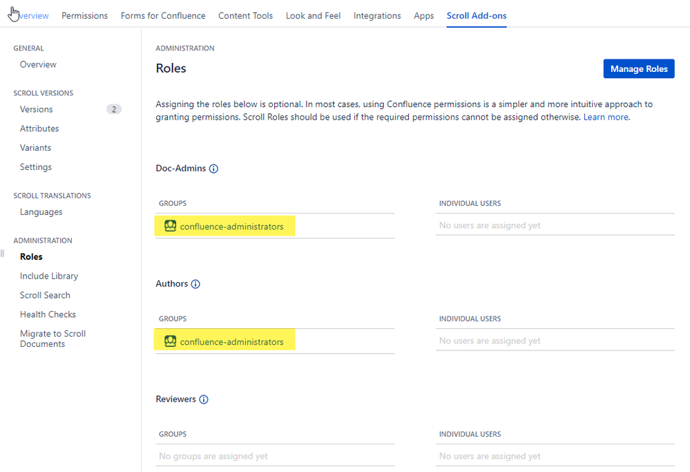Click the confluence-administrators text under Doc-Admins

(x=231, y=227)
